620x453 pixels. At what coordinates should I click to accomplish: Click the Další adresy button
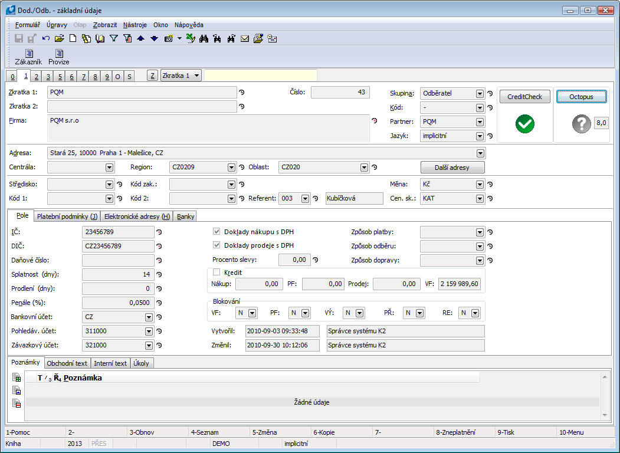pos(452,168)
